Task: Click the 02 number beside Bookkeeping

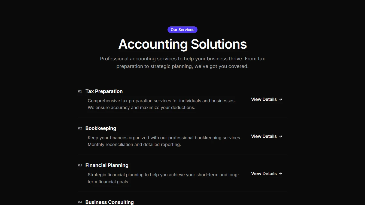Action: pyautogui.click(x=80, y=128)
